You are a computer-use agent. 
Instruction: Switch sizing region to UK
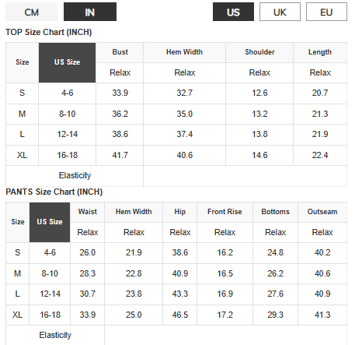tap(280, 12)
